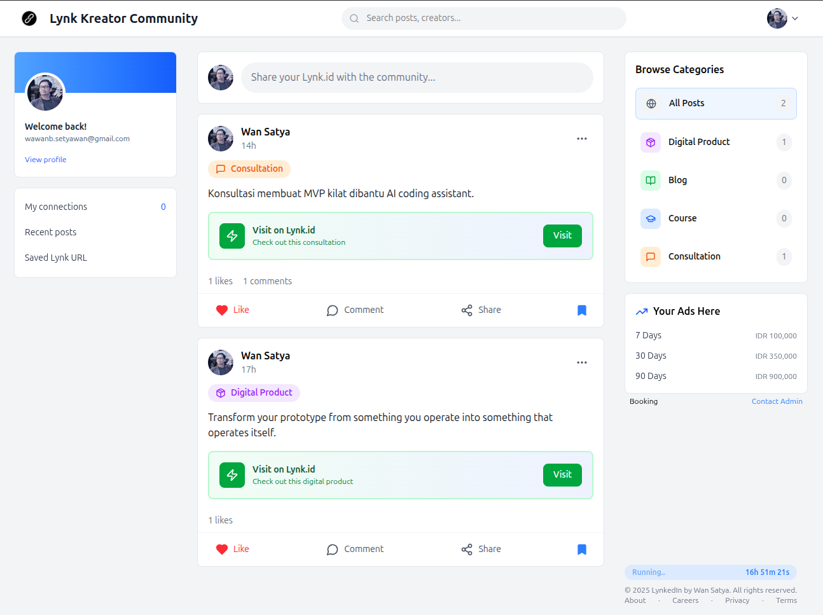Open the author avatar on the 14h post
Image resolution: width=823 pixels, height=615 pixels.
tap(221, 139)
